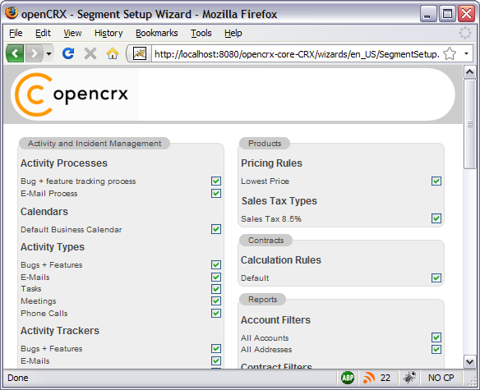Click the site favicon in address bar

click(x=140, y=53)
